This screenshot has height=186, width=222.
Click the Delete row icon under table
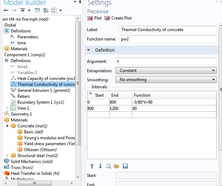point(109,166)
